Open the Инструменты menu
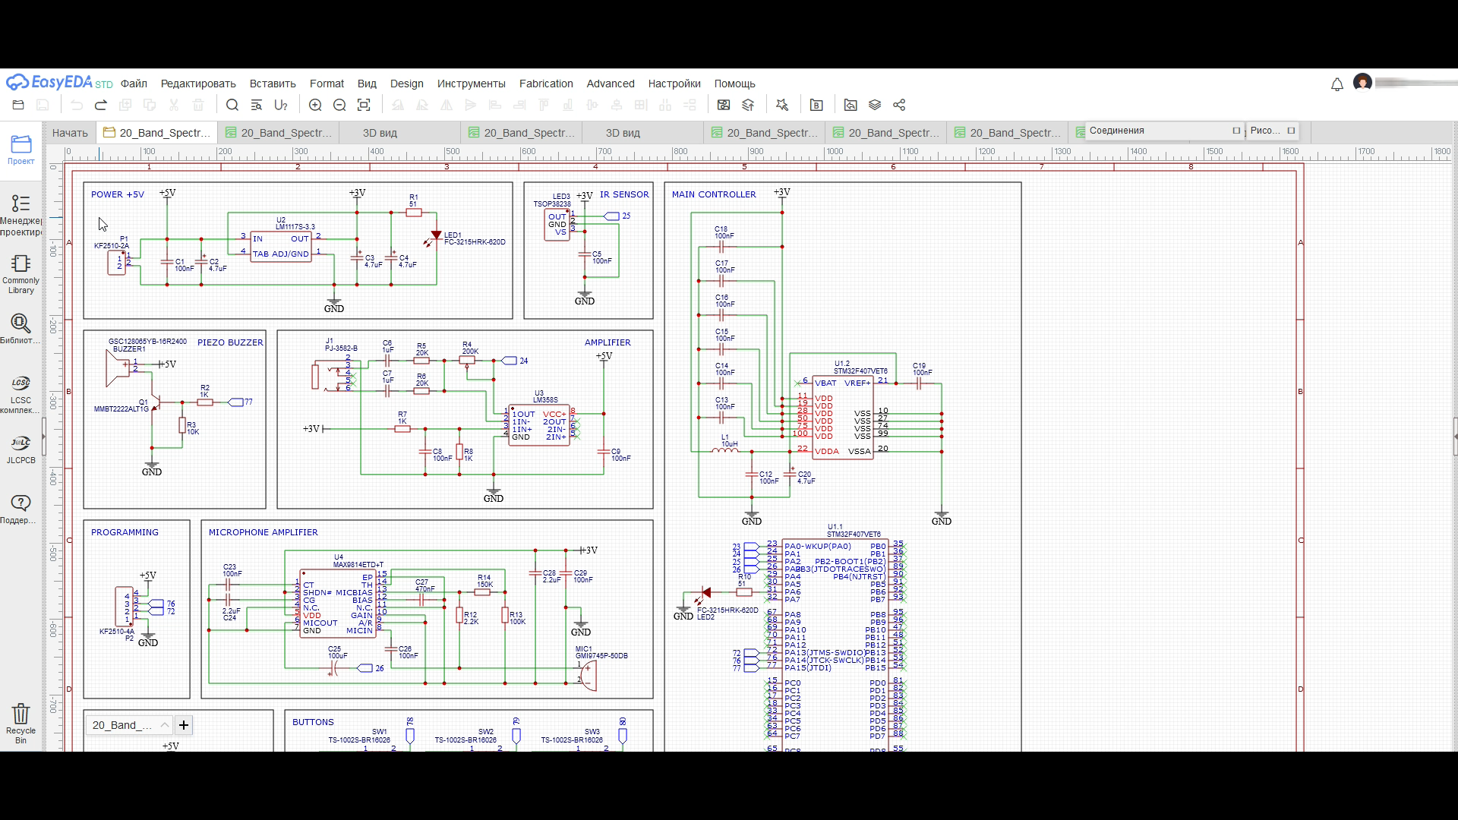The width and height of the screenshot is (1458, 820). (471, 84)
